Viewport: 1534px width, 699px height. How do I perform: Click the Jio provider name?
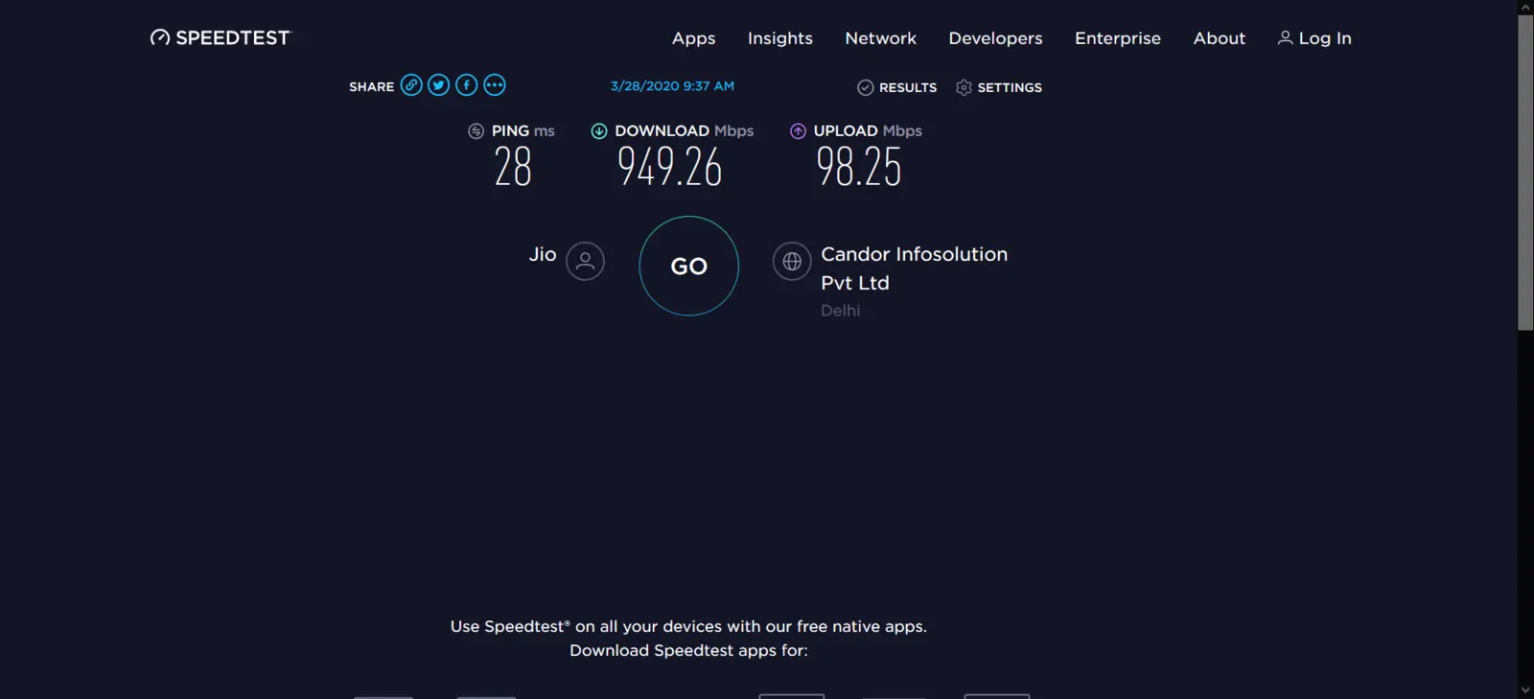coord(543,254)
